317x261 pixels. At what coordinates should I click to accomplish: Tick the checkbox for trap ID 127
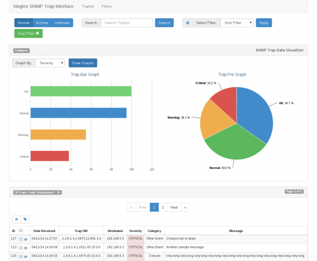pos(21,239)
